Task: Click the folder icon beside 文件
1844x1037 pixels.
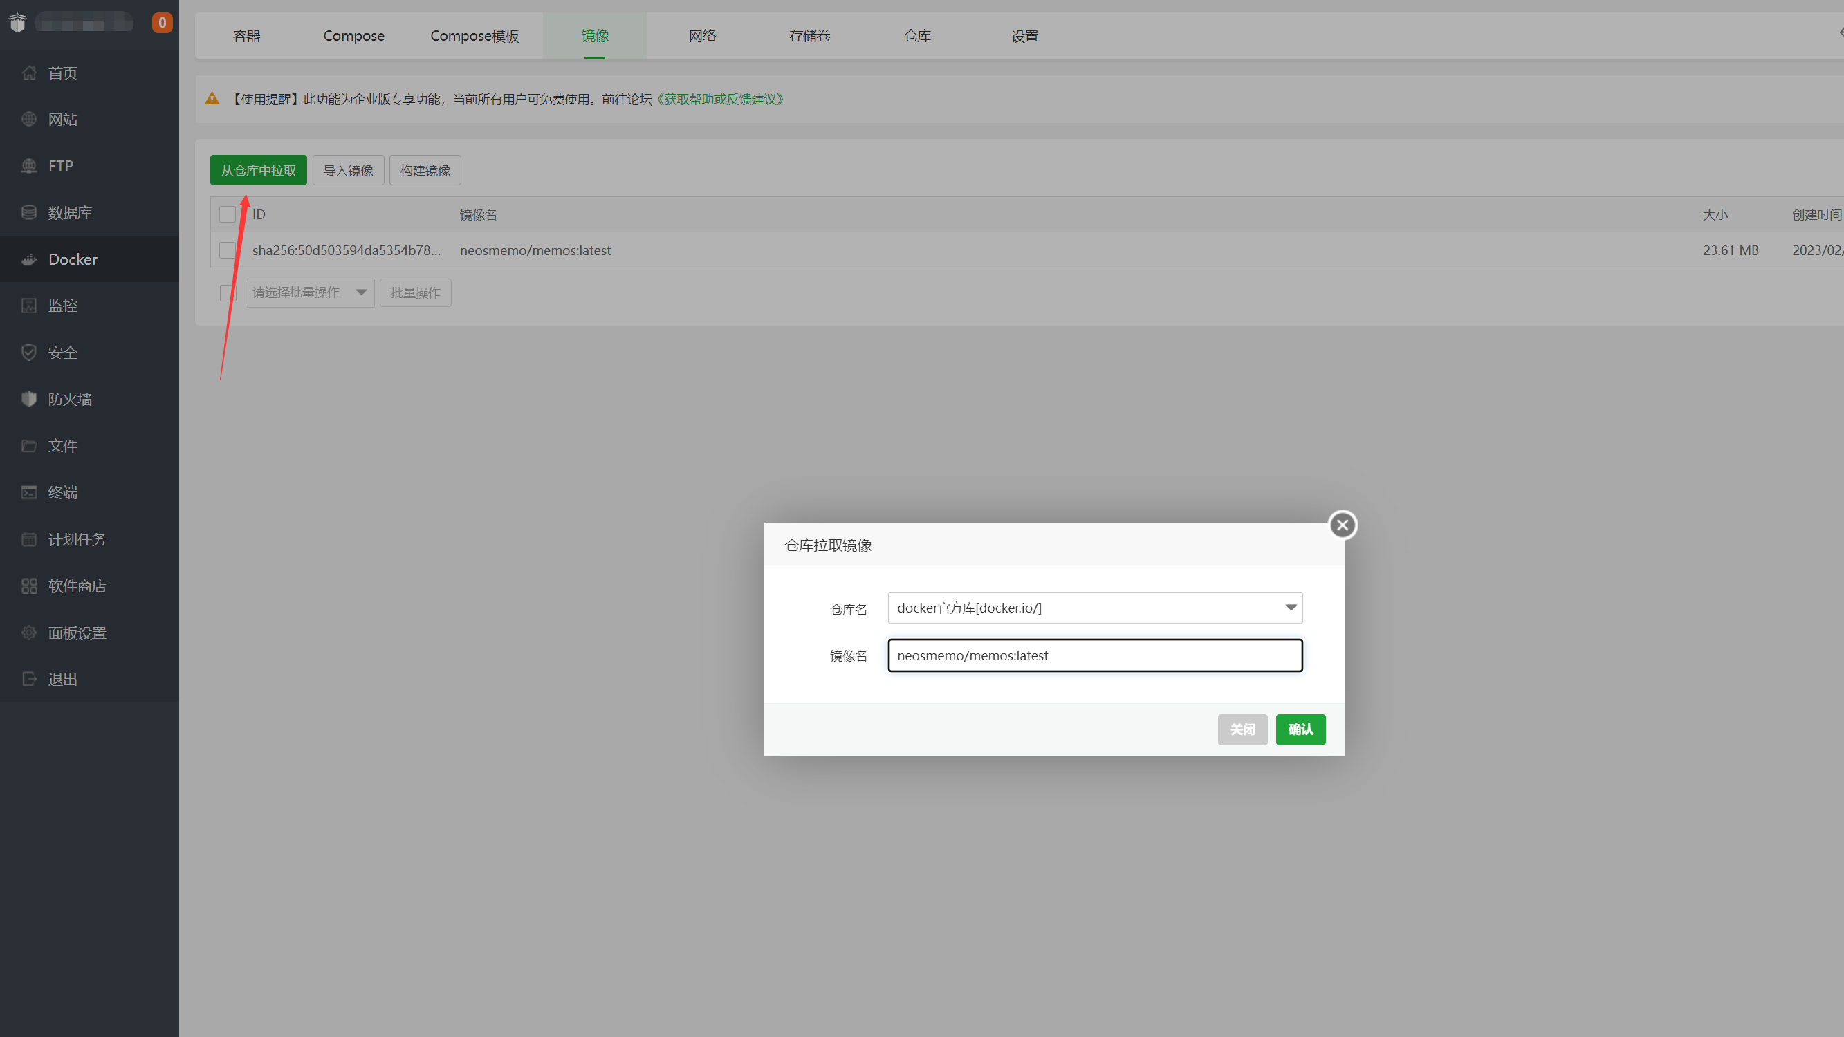Action: point(28,446)
